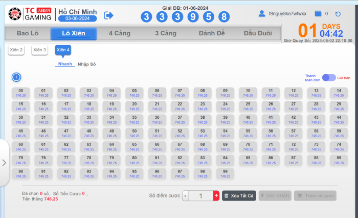
Task: Click the bet points input field
Action: click(x=201, y=196)
